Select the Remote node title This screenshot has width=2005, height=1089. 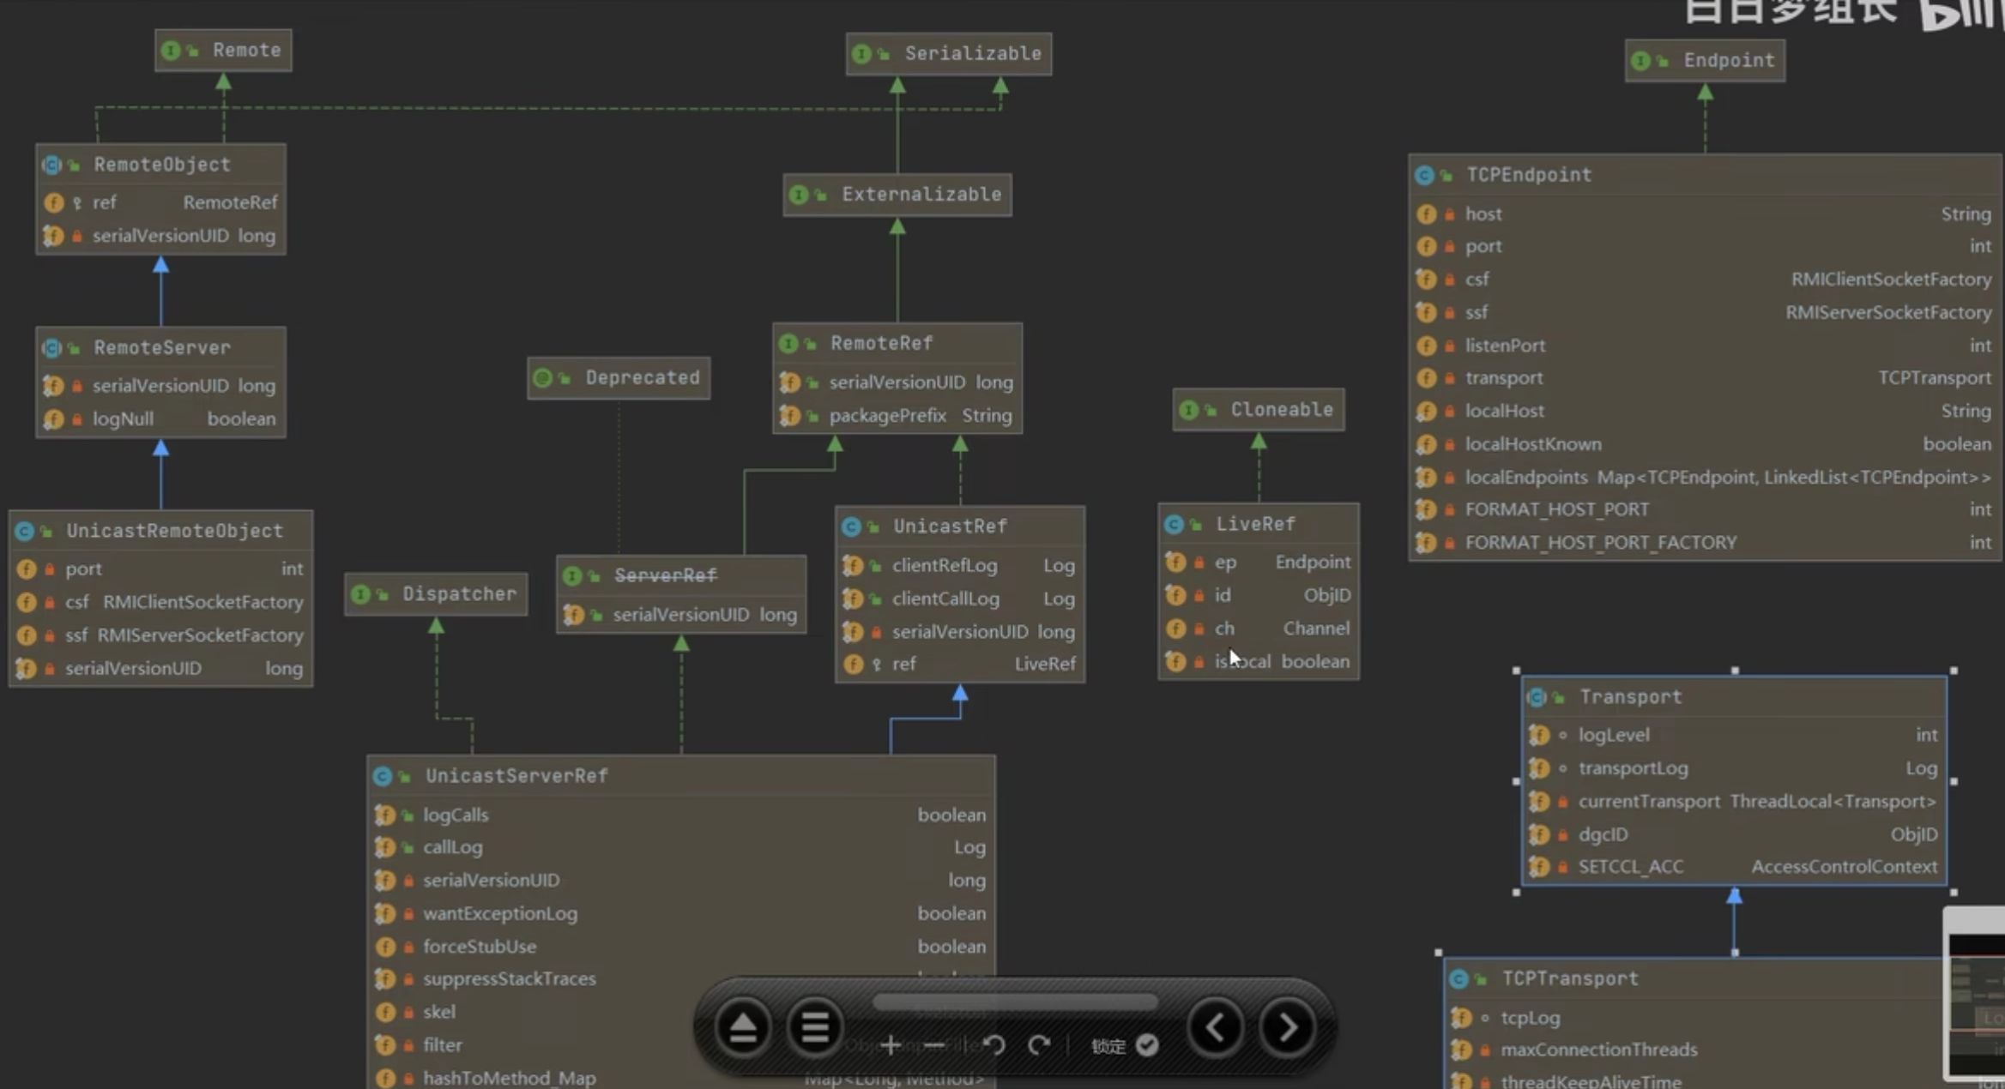(x=247, y=50)
